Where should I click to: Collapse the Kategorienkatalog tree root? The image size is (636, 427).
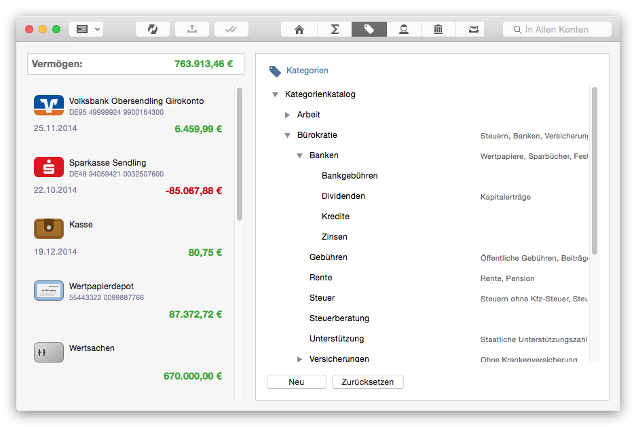[275, 95]
